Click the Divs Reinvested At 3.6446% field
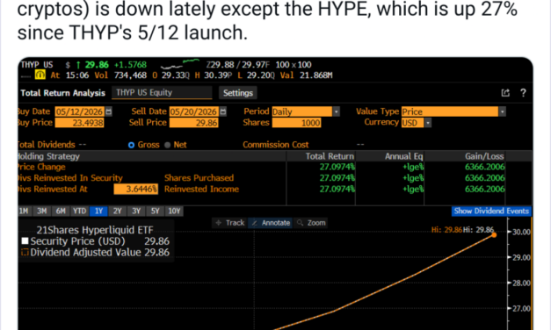The width and height of the screenshot is (551, 330). tap(135, 190)
